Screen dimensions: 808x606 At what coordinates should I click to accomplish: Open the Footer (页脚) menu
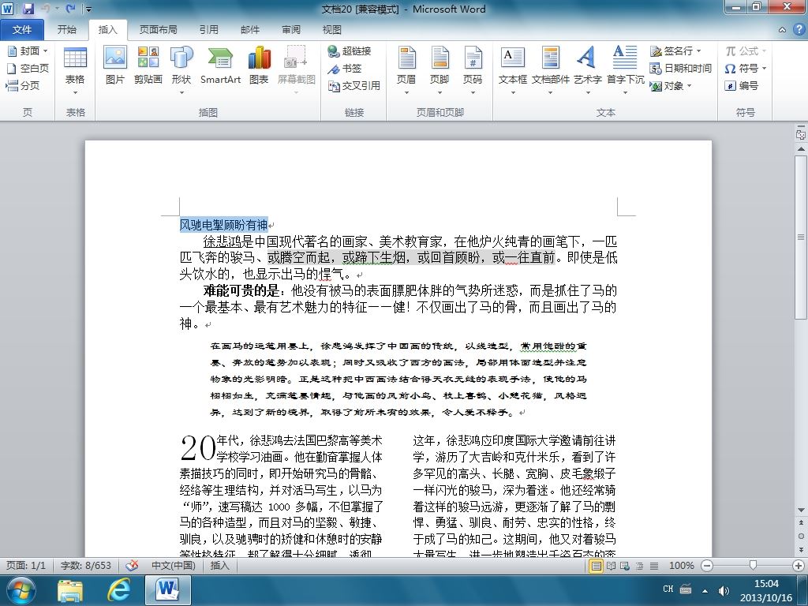coord(440,70)
